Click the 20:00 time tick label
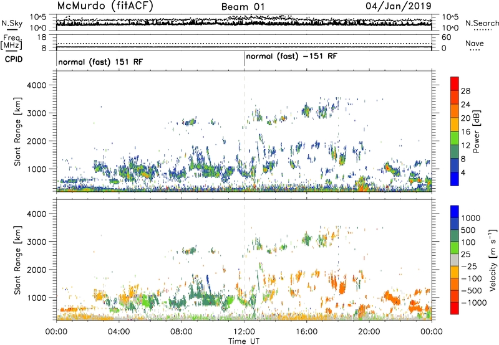Screen dimensions: 499x345 (x=369, y=332)
